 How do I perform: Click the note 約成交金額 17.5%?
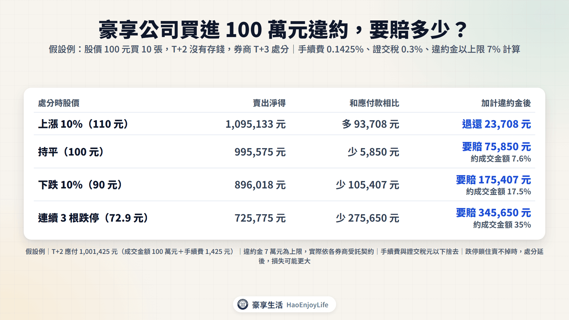pyautogui.click(x=498, y=192)
